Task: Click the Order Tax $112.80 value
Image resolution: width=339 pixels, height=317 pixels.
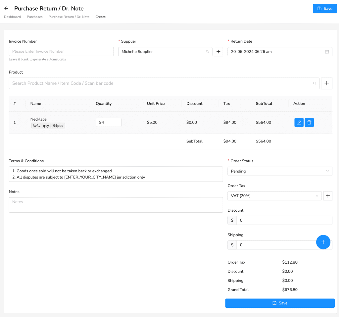Action: 290,262
